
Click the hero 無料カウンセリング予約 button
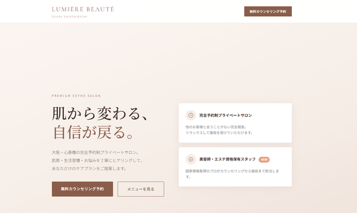tap(82, 189)
